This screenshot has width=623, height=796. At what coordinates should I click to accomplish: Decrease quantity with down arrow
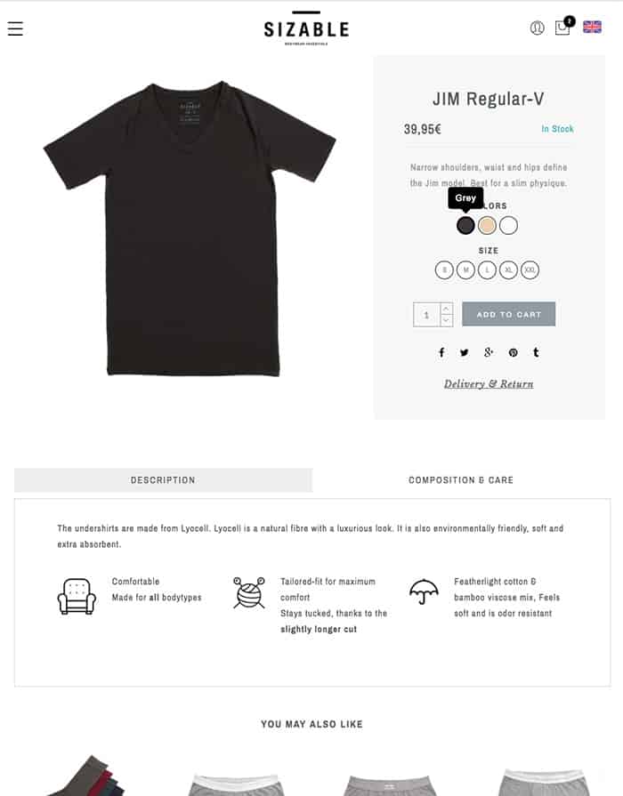coord(446,320)
